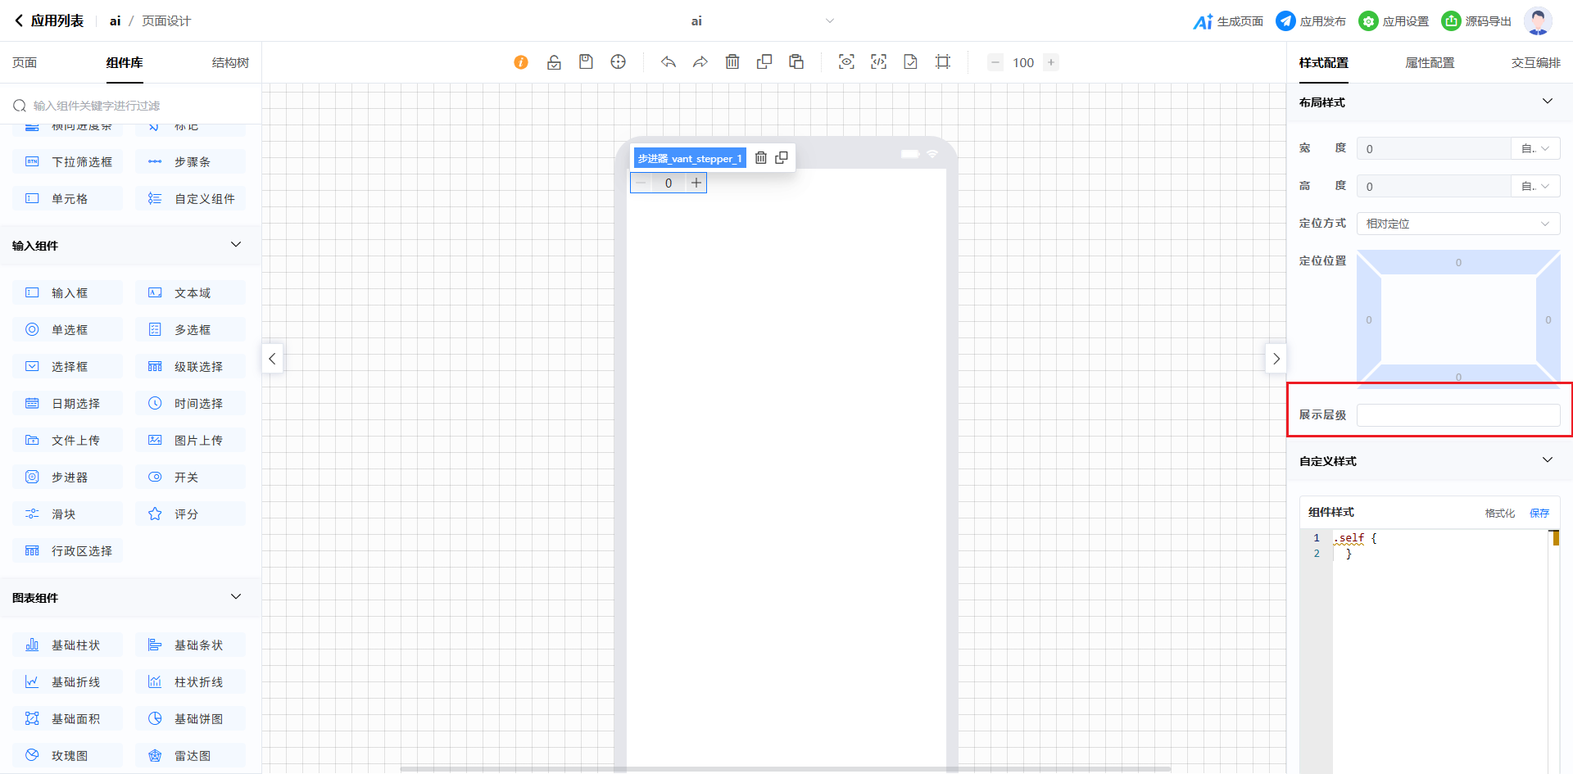Click the code view icon in toolbar
The height and width of the screenshot is (774, 1573).
(x=878, y=62)
